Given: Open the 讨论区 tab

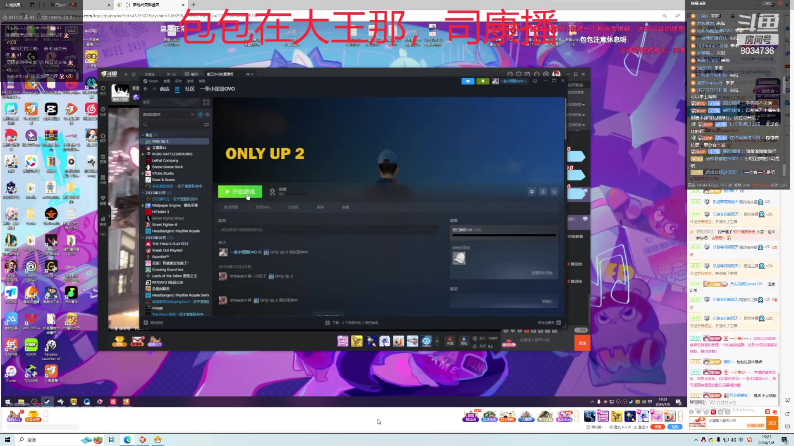Looking at the screenshot, I should (293, 207).
